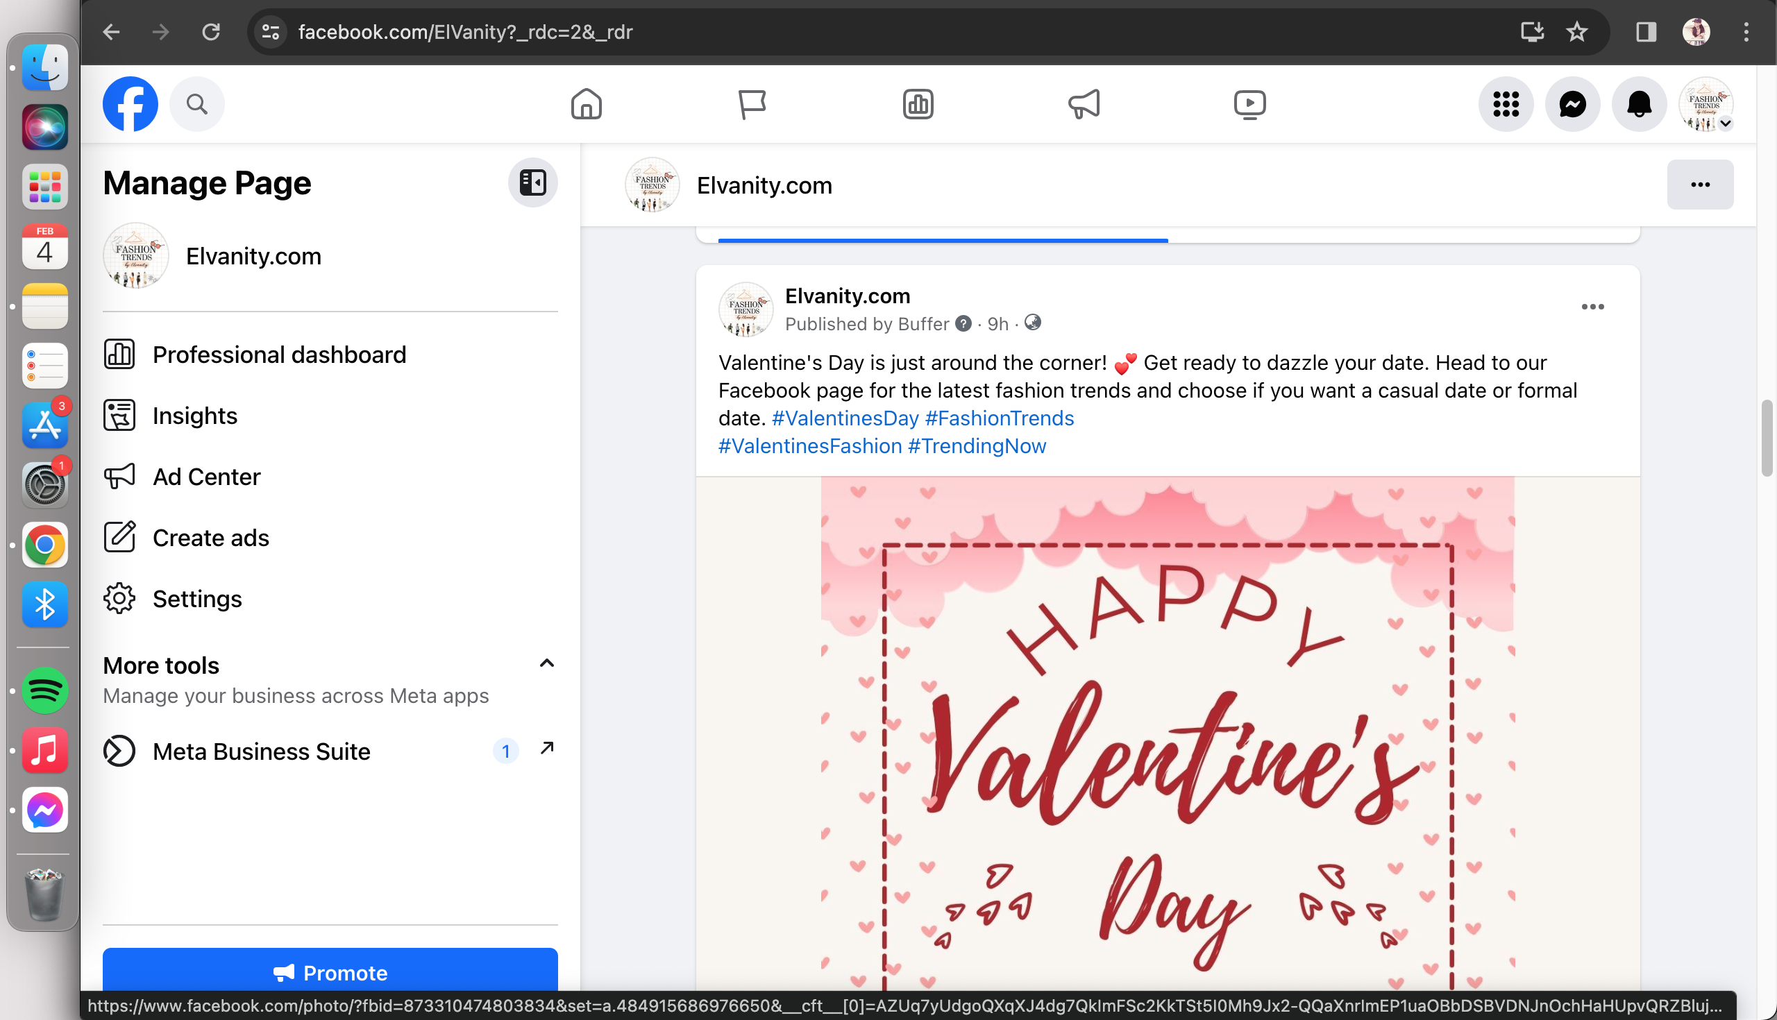
Task: Open Happy Valentine's Day post image
Action: click(x=1168, y=736)
